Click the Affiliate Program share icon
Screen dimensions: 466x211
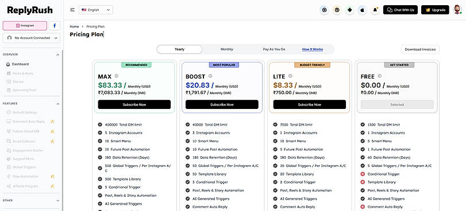click(8, 186)
